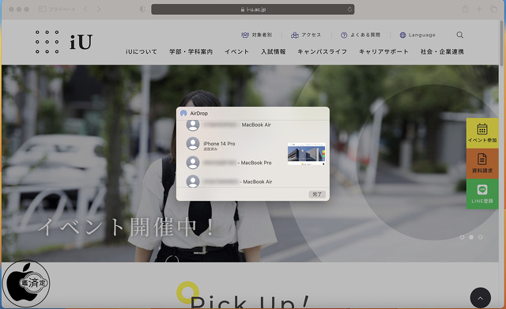Click the 完了 button in AirDrop dialog

coord(317,194)
